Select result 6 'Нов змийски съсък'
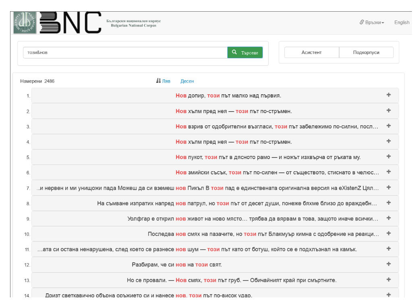Viewport: 420px width, 303px height. [215, 172]
